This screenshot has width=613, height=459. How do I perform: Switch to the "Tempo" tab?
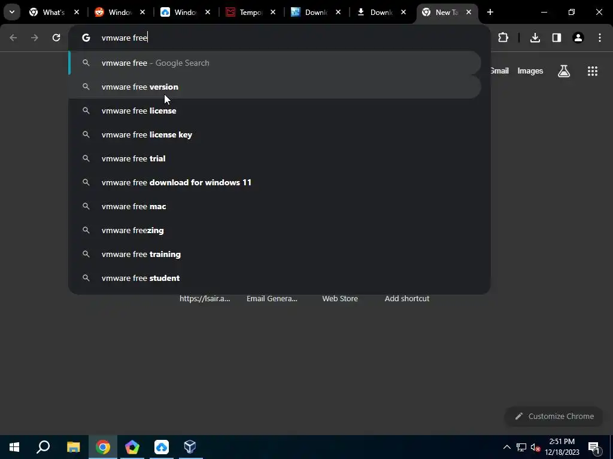tap(251, 12)
